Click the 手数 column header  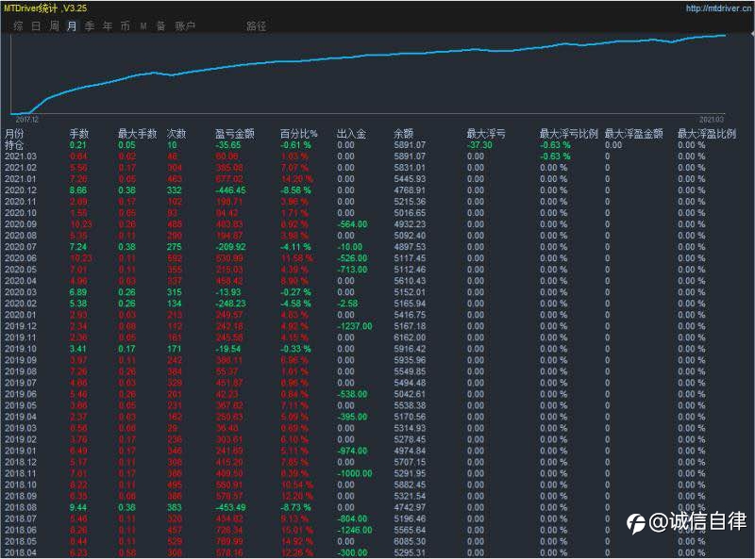(79, 134)
